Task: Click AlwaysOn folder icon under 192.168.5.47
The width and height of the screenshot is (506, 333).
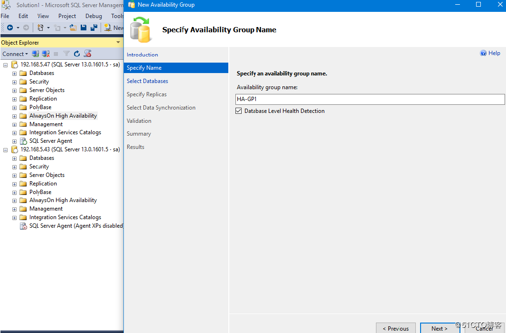Action: (23, 116)
